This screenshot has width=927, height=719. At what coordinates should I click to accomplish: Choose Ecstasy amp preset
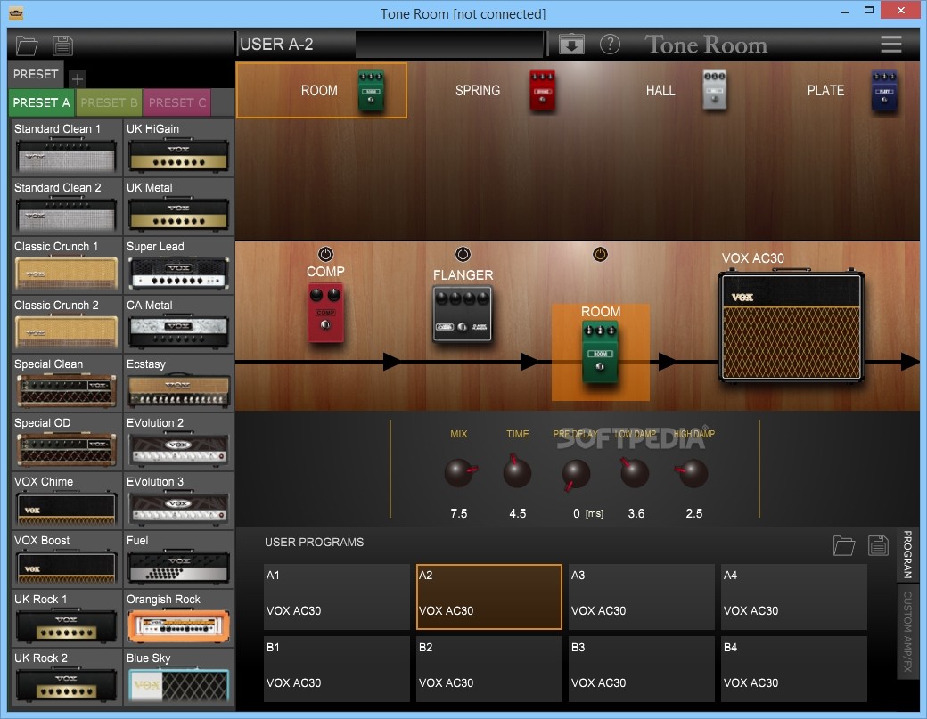[178, 383]
